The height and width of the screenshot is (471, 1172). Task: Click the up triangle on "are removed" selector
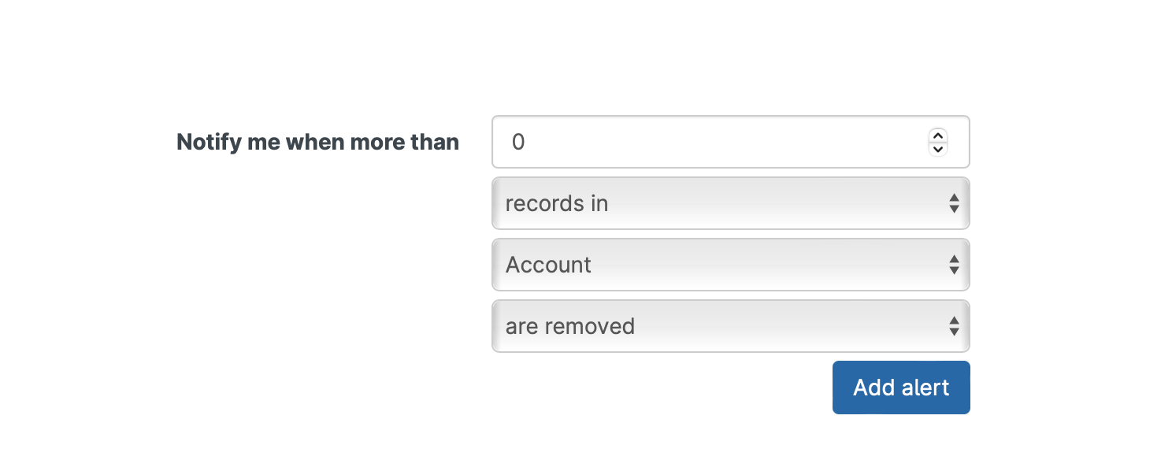pos(954,320)
